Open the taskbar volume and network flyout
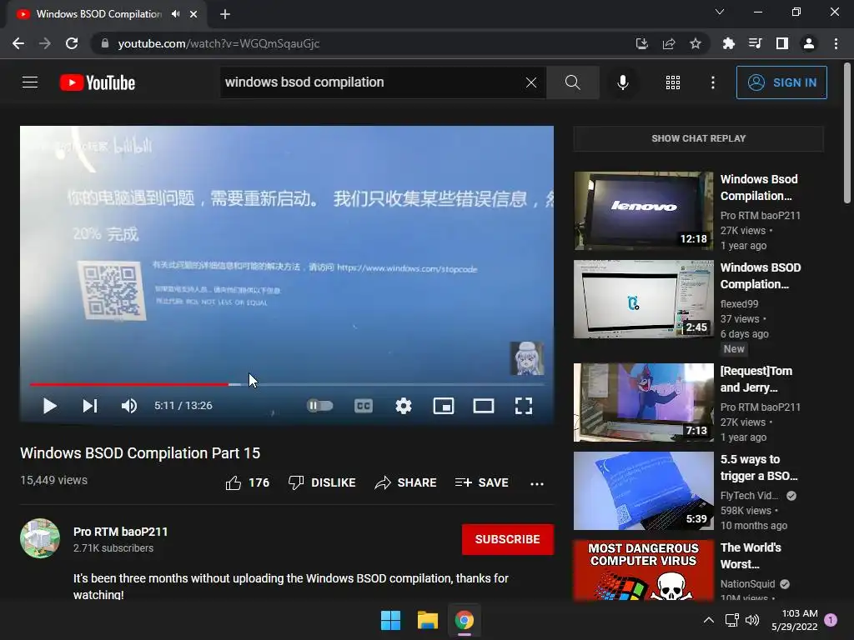The width and height of the screenshot is (854, 640). tap(741, 620)
